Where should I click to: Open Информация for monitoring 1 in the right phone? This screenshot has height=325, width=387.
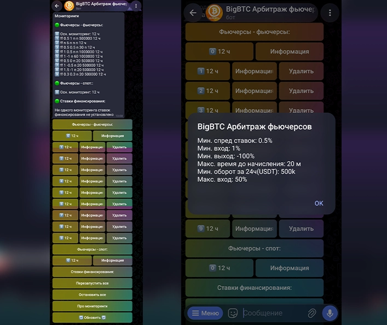[x=255, y=71]
